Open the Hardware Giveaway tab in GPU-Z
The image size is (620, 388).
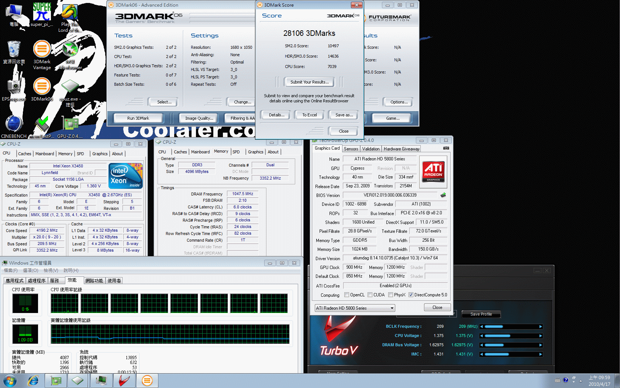(402, 149)
